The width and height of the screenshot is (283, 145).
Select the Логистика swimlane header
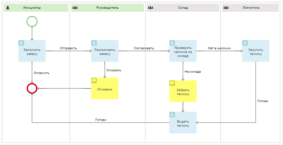(x=250, y=8)
